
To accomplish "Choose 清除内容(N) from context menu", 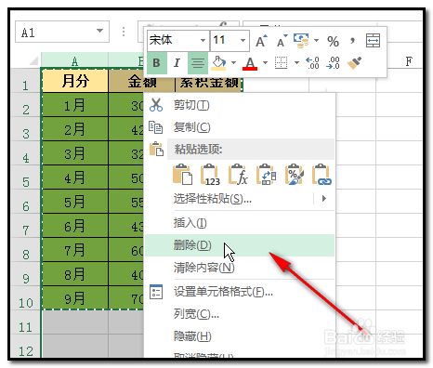I will 240,268.
